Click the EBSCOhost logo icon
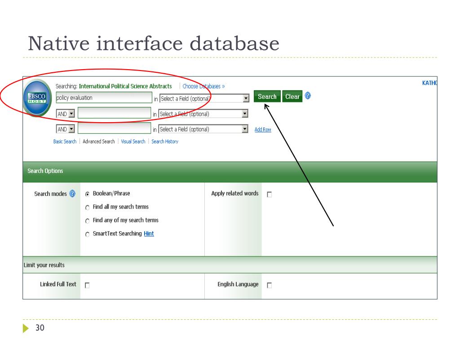This screenshot has height=345, width=460. 37,98
